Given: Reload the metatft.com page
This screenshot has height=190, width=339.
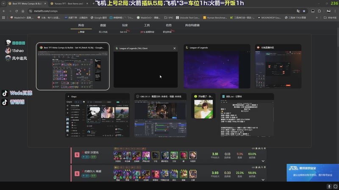Looking at the screenshot, I should click(x=17, y=11).
